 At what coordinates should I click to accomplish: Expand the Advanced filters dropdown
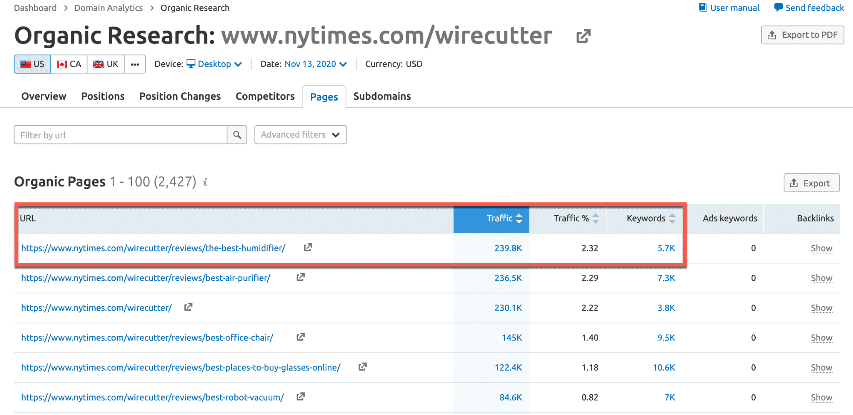pos(300,135)
